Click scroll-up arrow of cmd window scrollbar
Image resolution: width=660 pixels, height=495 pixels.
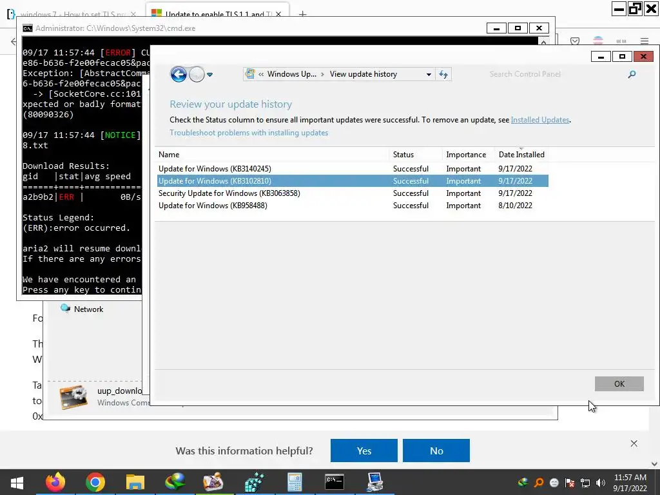pyautogui.click(x=543, y=42)
